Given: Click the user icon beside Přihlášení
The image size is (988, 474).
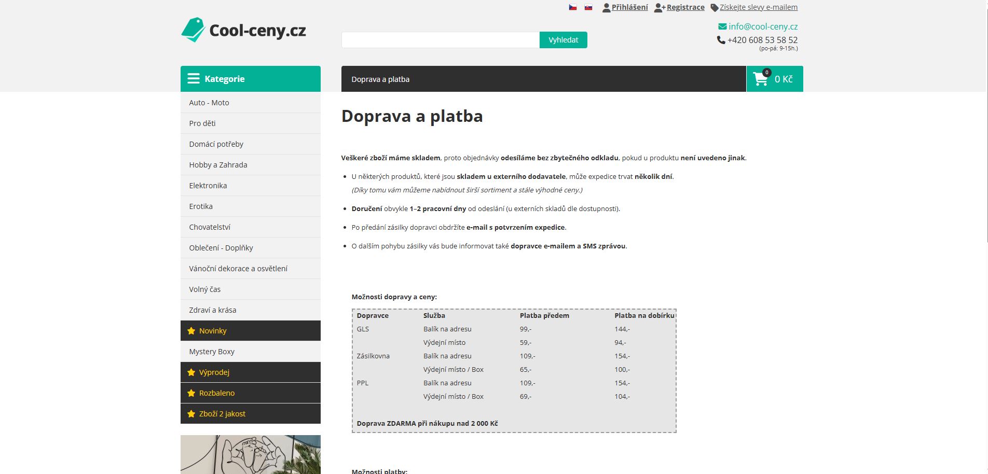Looking at the screenshot, I should [606, 8].
